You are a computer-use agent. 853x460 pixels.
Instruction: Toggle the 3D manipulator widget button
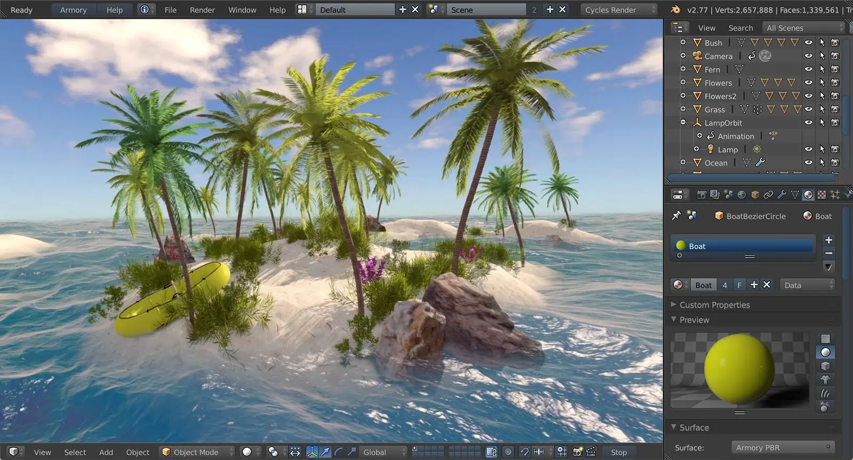pyautogui.click(x=312, y=452)
